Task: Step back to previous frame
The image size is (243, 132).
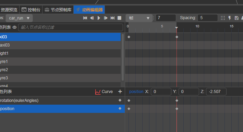Action: (x=92, y=18)
